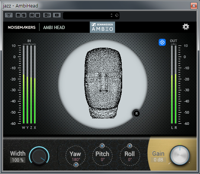Click the Roll rotation dial handle
This screenshot has width=200, height=174.
pos(130,146)
